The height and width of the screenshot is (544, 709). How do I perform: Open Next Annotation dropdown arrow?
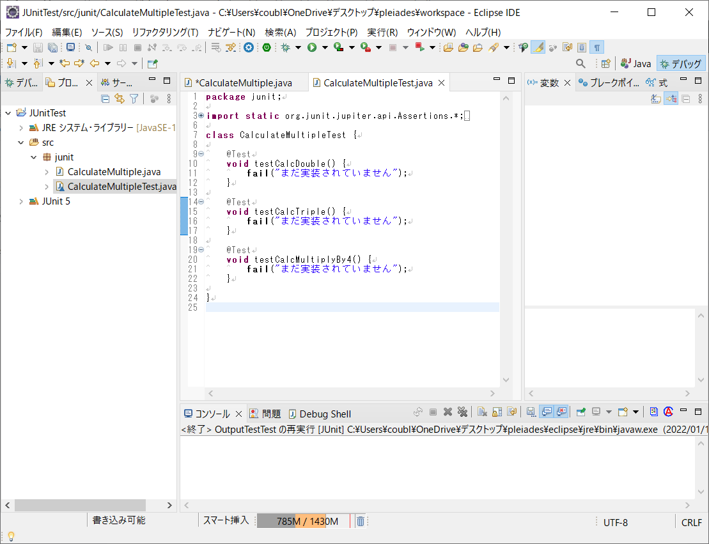coord(24,64)
